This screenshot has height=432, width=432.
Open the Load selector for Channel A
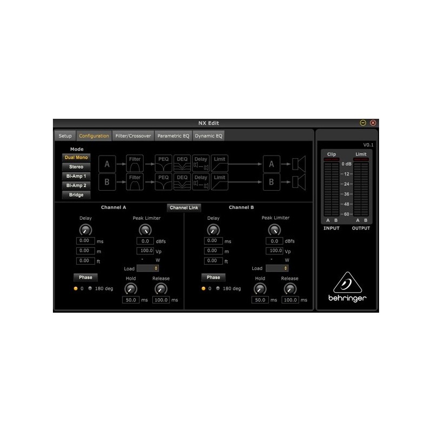150,268
